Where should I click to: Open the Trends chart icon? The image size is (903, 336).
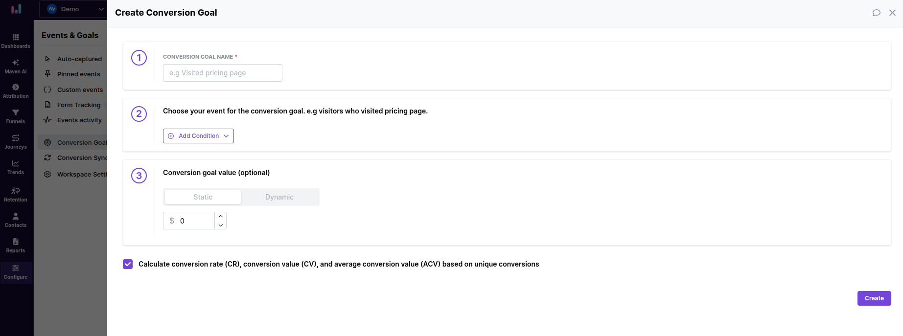16,167
